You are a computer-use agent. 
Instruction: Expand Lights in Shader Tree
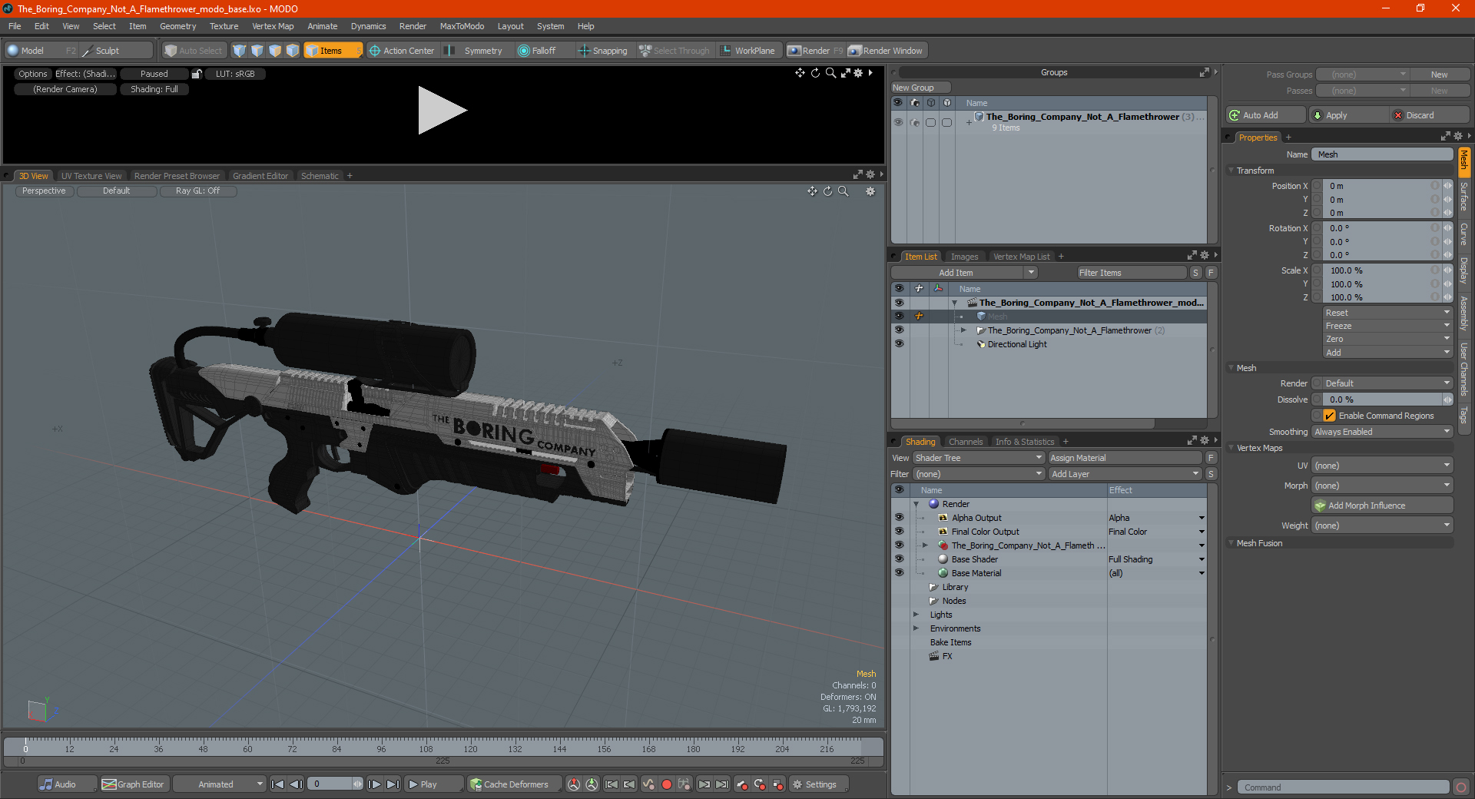click(916, 615)
